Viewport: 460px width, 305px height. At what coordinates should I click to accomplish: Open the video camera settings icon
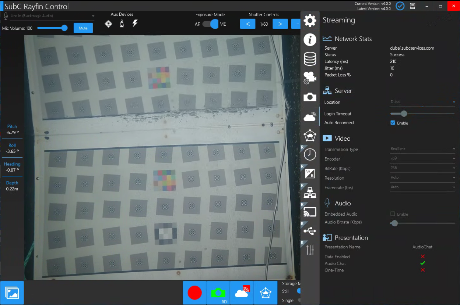[x=310, y=78]
